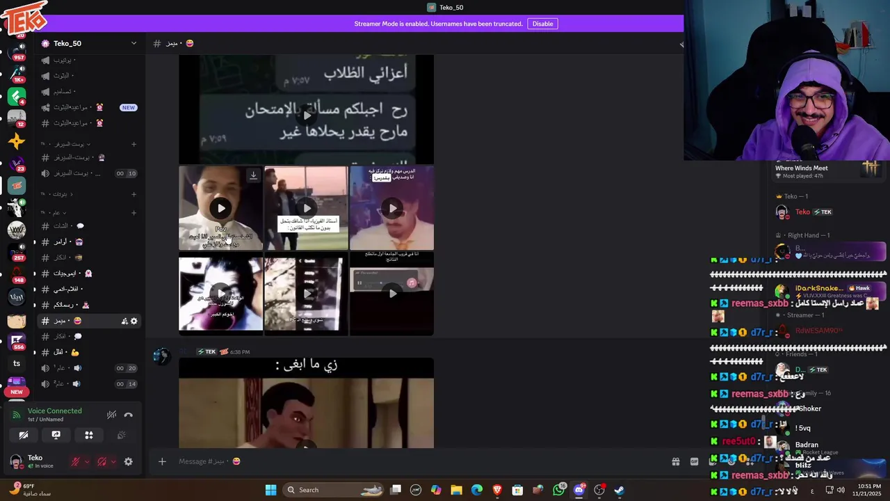Join the voice channel showing 00 20
The image size is (890, 501).
pyautogui.click(x=89, y=368)
